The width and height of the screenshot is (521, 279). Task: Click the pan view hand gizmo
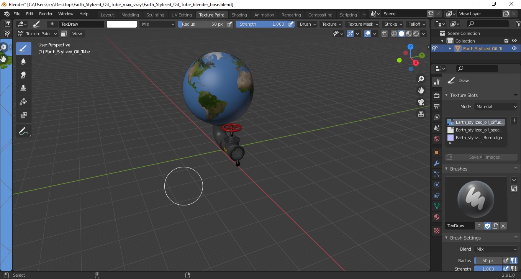421,90
